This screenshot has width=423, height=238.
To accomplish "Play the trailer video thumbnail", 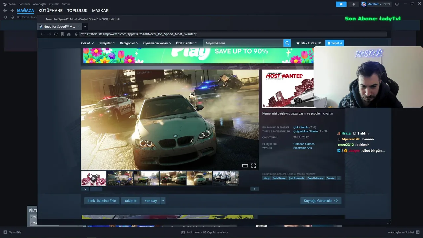I will point(94,178).
